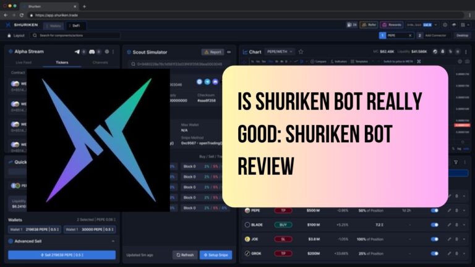Edit the PEPE order with pencil icon
This screenshot has height=267, width=475.
click(x=449, y=210)
